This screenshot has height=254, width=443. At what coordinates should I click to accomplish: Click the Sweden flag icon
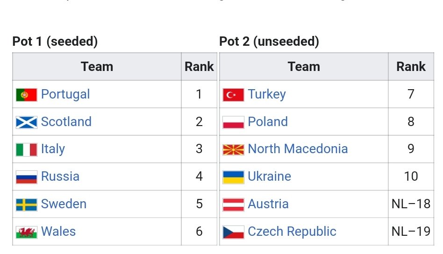coord(27,205)
